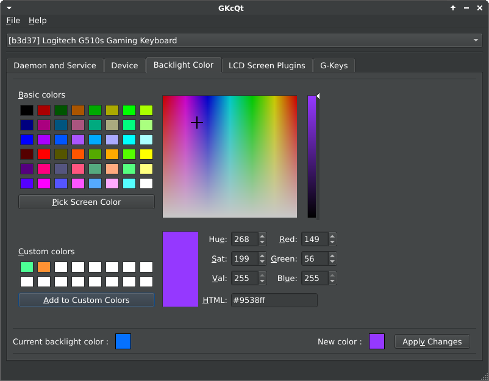This screenshot has width=489, height=381.
Task: Click the brightness value slider strip
Action: [312, 157]
